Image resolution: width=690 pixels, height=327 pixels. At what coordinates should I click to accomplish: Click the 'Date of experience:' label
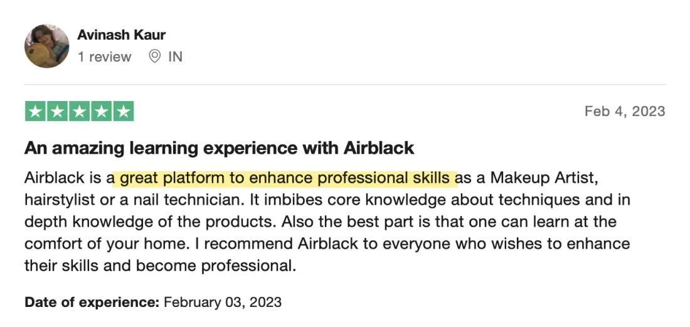(92, 303)
